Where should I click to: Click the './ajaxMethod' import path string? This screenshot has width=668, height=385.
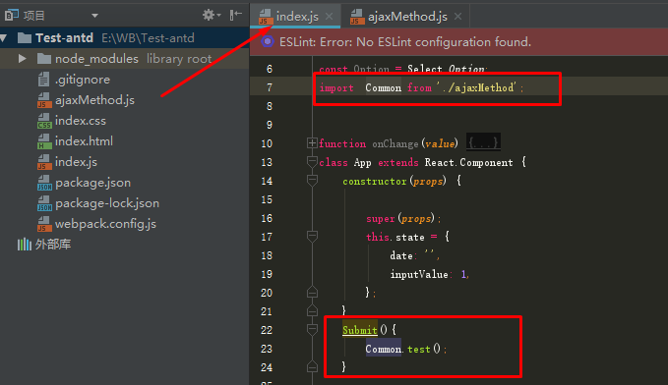[476, 87]
